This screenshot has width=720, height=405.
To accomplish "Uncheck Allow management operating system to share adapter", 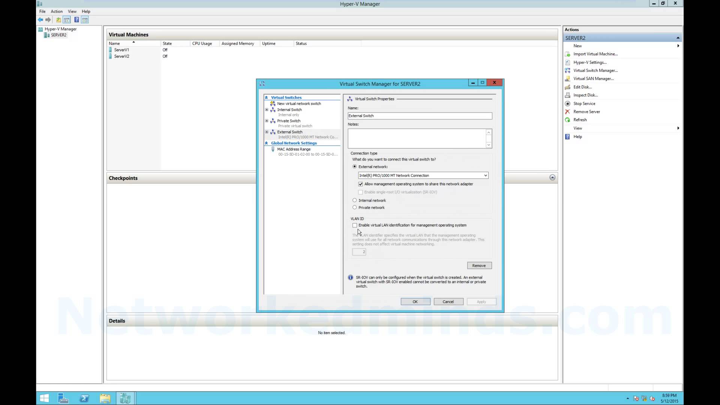I will pos(361,184).
